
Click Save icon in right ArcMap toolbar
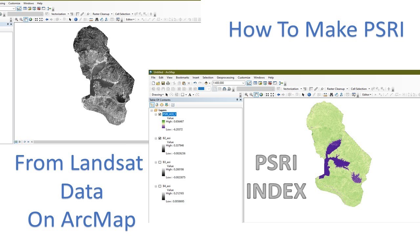tap(163, 83)
